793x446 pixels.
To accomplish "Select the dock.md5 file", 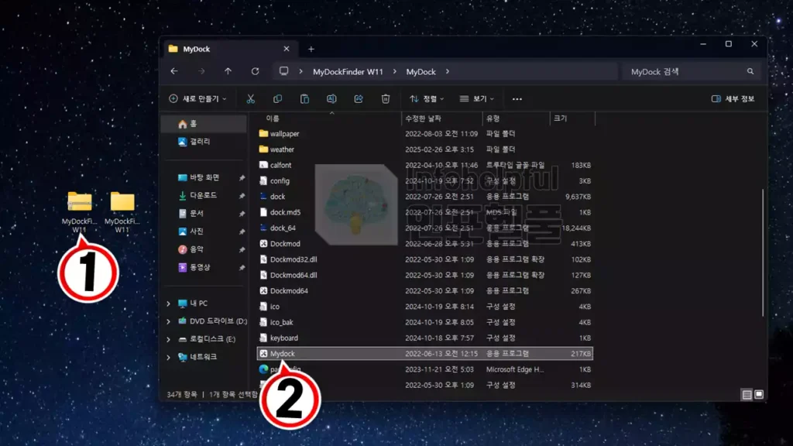I will (280, 212).
